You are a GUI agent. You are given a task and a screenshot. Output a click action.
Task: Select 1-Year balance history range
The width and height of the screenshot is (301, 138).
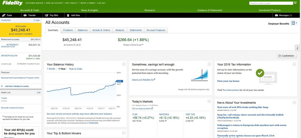pos(62,69)
